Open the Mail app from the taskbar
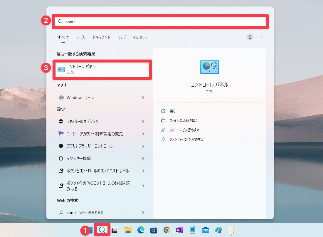 click(x=205, y=230)
